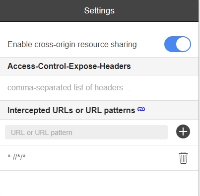The width and height of the screenshot is (200, 196).
Task: Click empty area below the pattern list
Action: tap(99, 183)
